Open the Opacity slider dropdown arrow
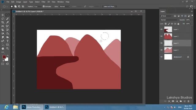The width and height of the screenshot is (196, 110). click(x=192, y=20)
